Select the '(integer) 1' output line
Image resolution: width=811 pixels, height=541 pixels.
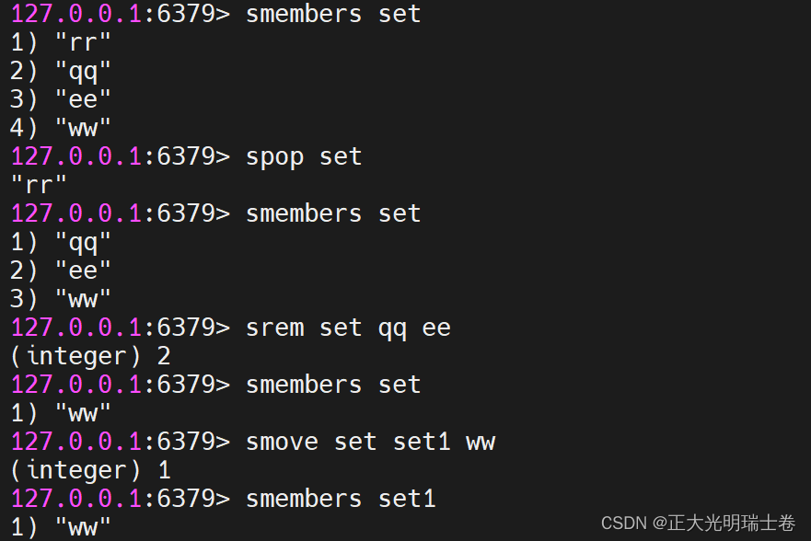(90, 470)
